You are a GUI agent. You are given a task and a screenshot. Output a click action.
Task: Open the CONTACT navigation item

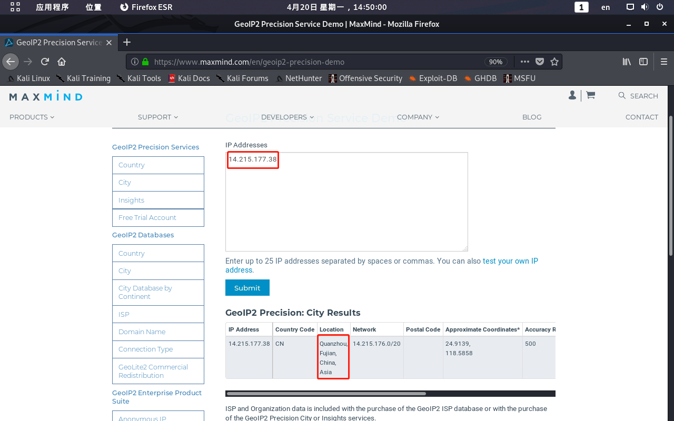[x=642, y=117]
